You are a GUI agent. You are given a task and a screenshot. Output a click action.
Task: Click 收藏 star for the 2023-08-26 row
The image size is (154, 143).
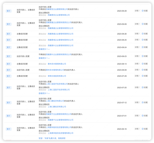(144, 34)
